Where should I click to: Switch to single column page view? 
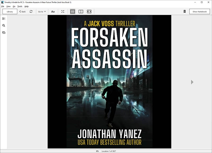pos(73,12)
